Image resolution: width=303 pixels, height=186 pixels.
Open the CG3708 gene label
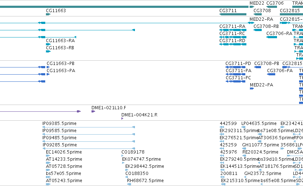pyautogui.click(x=262, y=11)
